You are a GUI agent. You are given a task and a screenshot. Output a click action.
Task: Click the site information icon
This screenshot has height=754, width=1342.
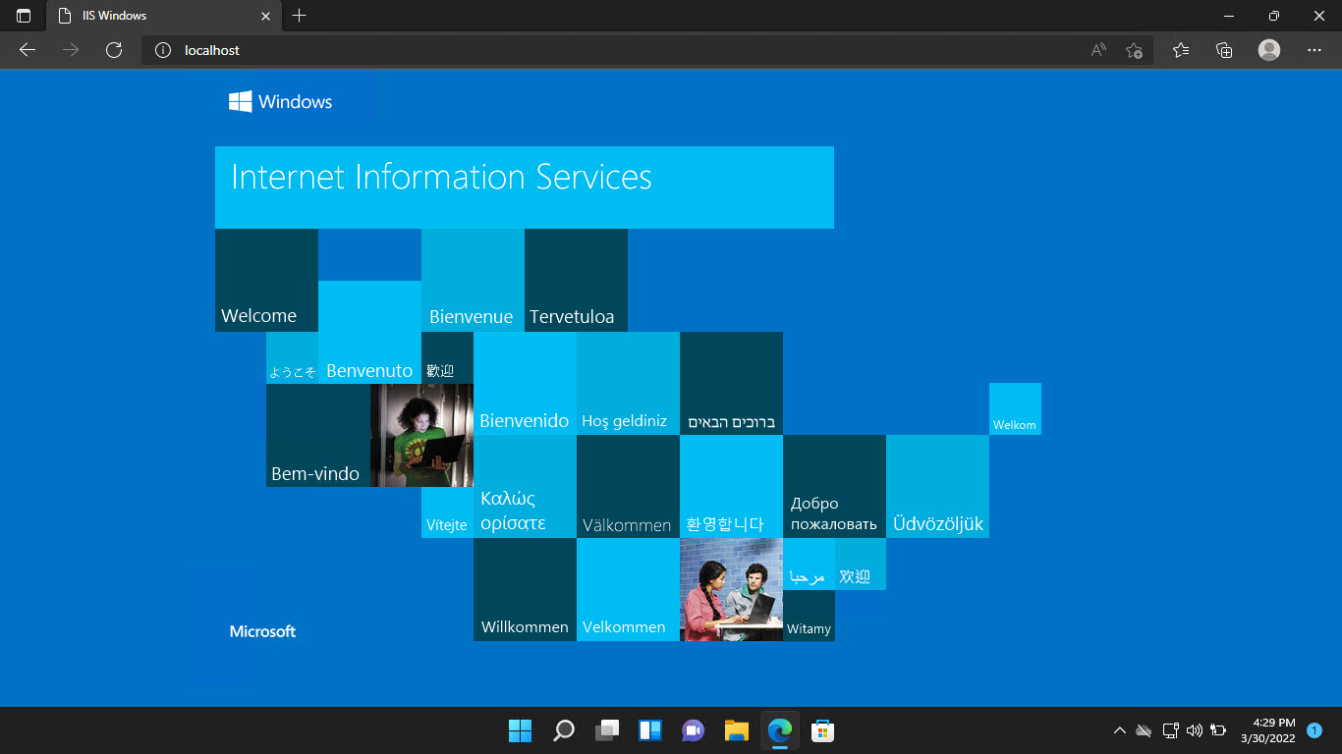click(164, 50)
